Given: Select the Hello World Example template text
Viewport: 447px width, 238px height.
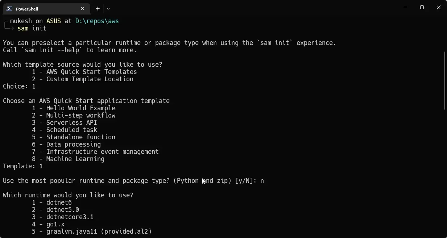Looking at the screenshot, I should pyautogui.click(x=80, y=108).
